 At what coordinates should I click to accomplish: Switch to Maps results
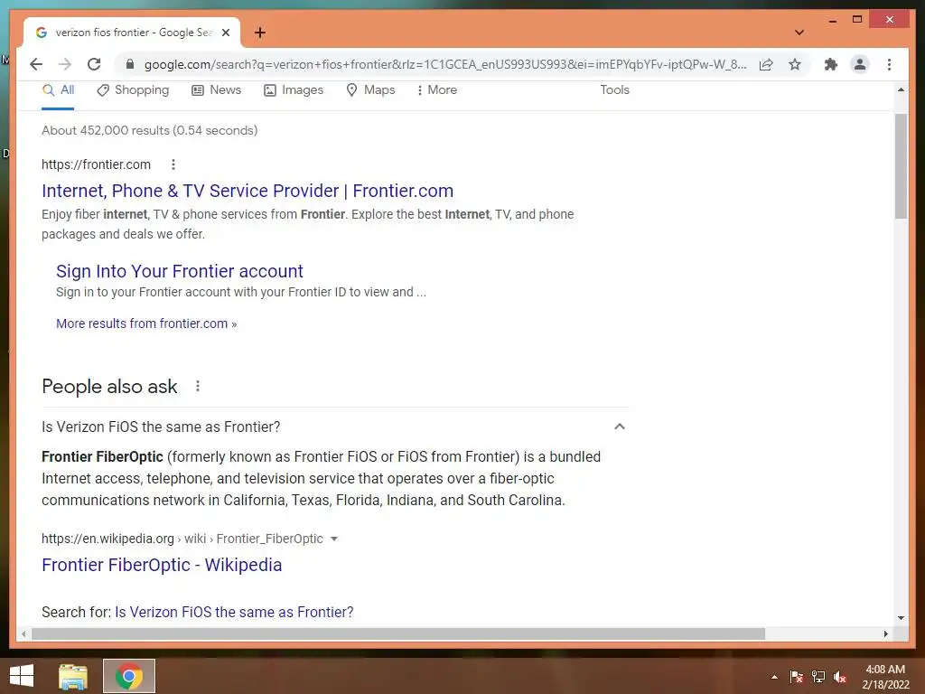pos(369,90)
